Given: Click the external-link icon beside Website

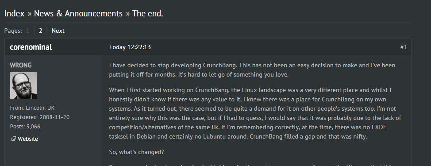Looking at the screenshot, I should (13, 139).
